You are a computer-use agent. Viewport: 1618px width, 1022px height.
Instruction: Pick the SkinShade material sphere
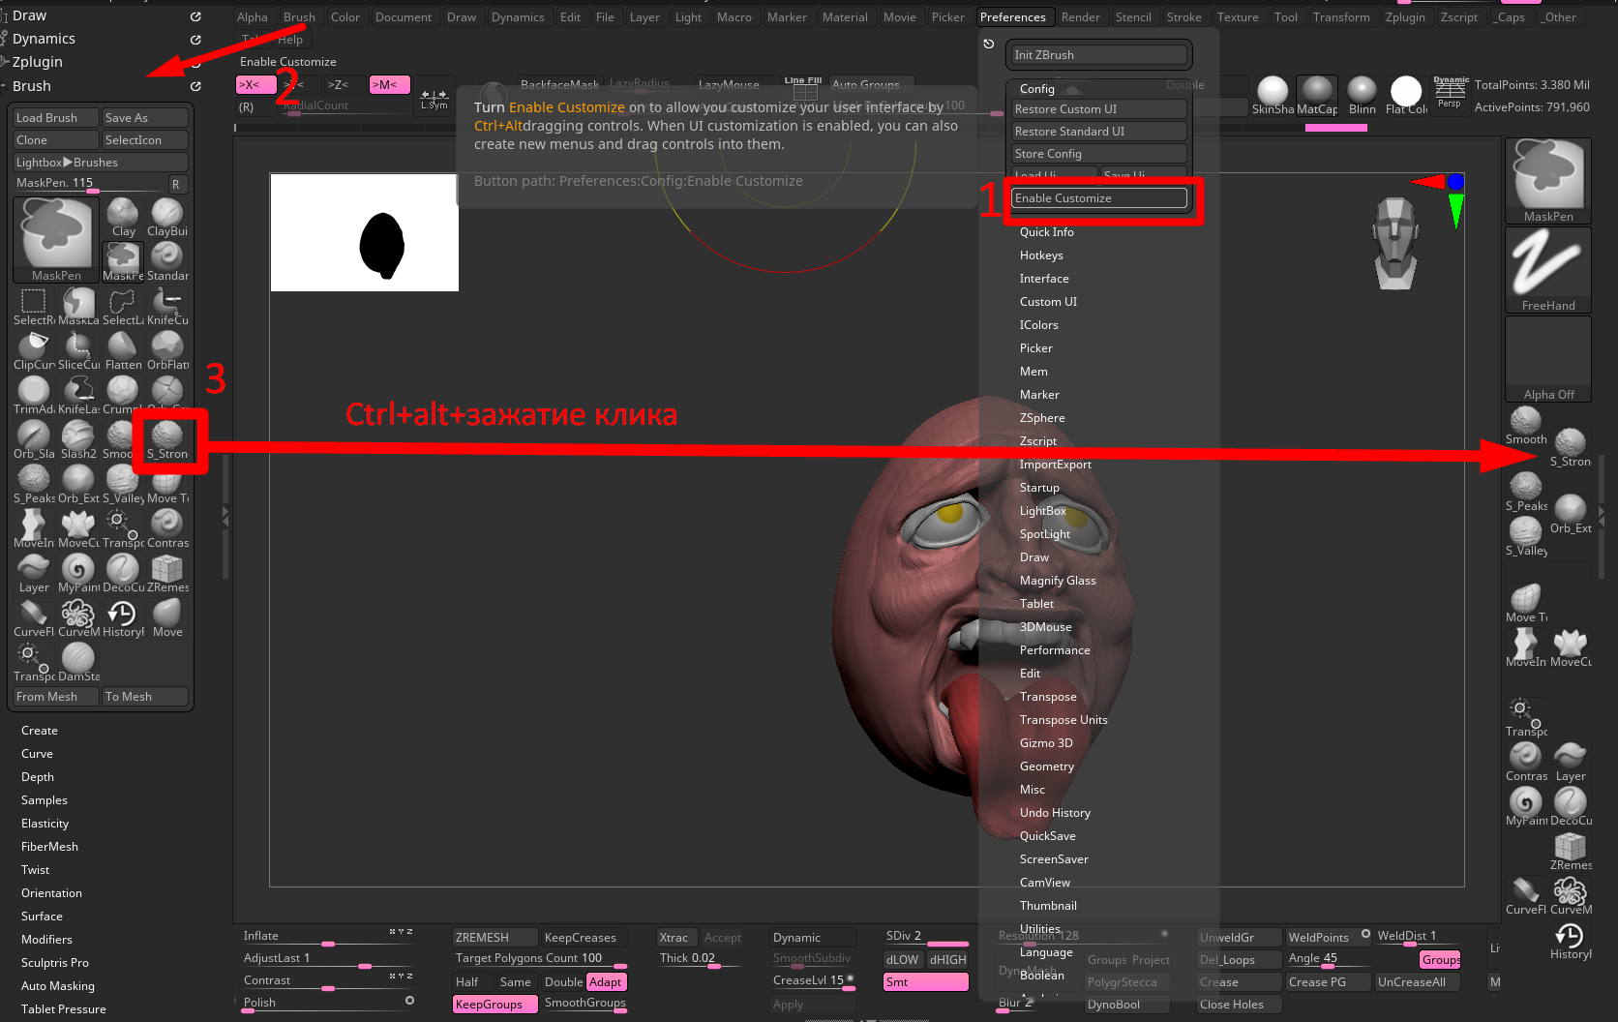tap(1273, 96)
